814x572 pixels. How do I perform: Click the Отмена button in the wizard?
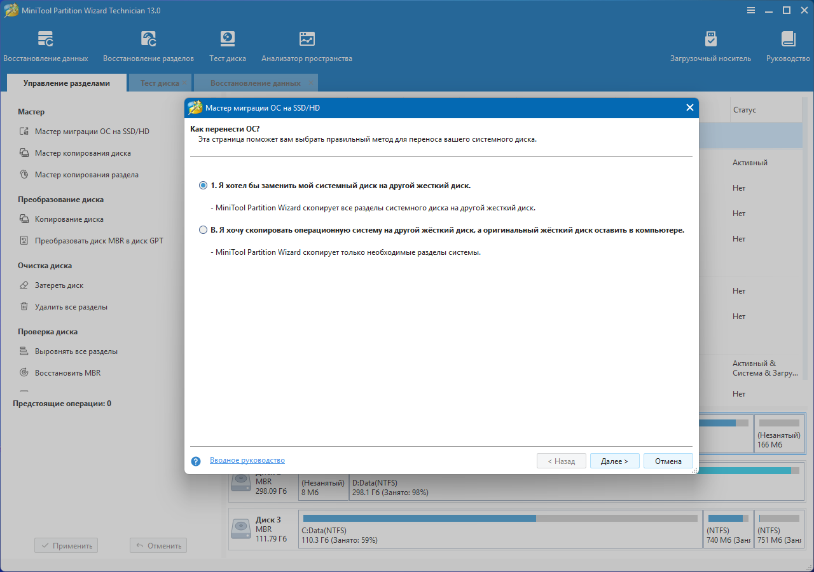[668, 461]
